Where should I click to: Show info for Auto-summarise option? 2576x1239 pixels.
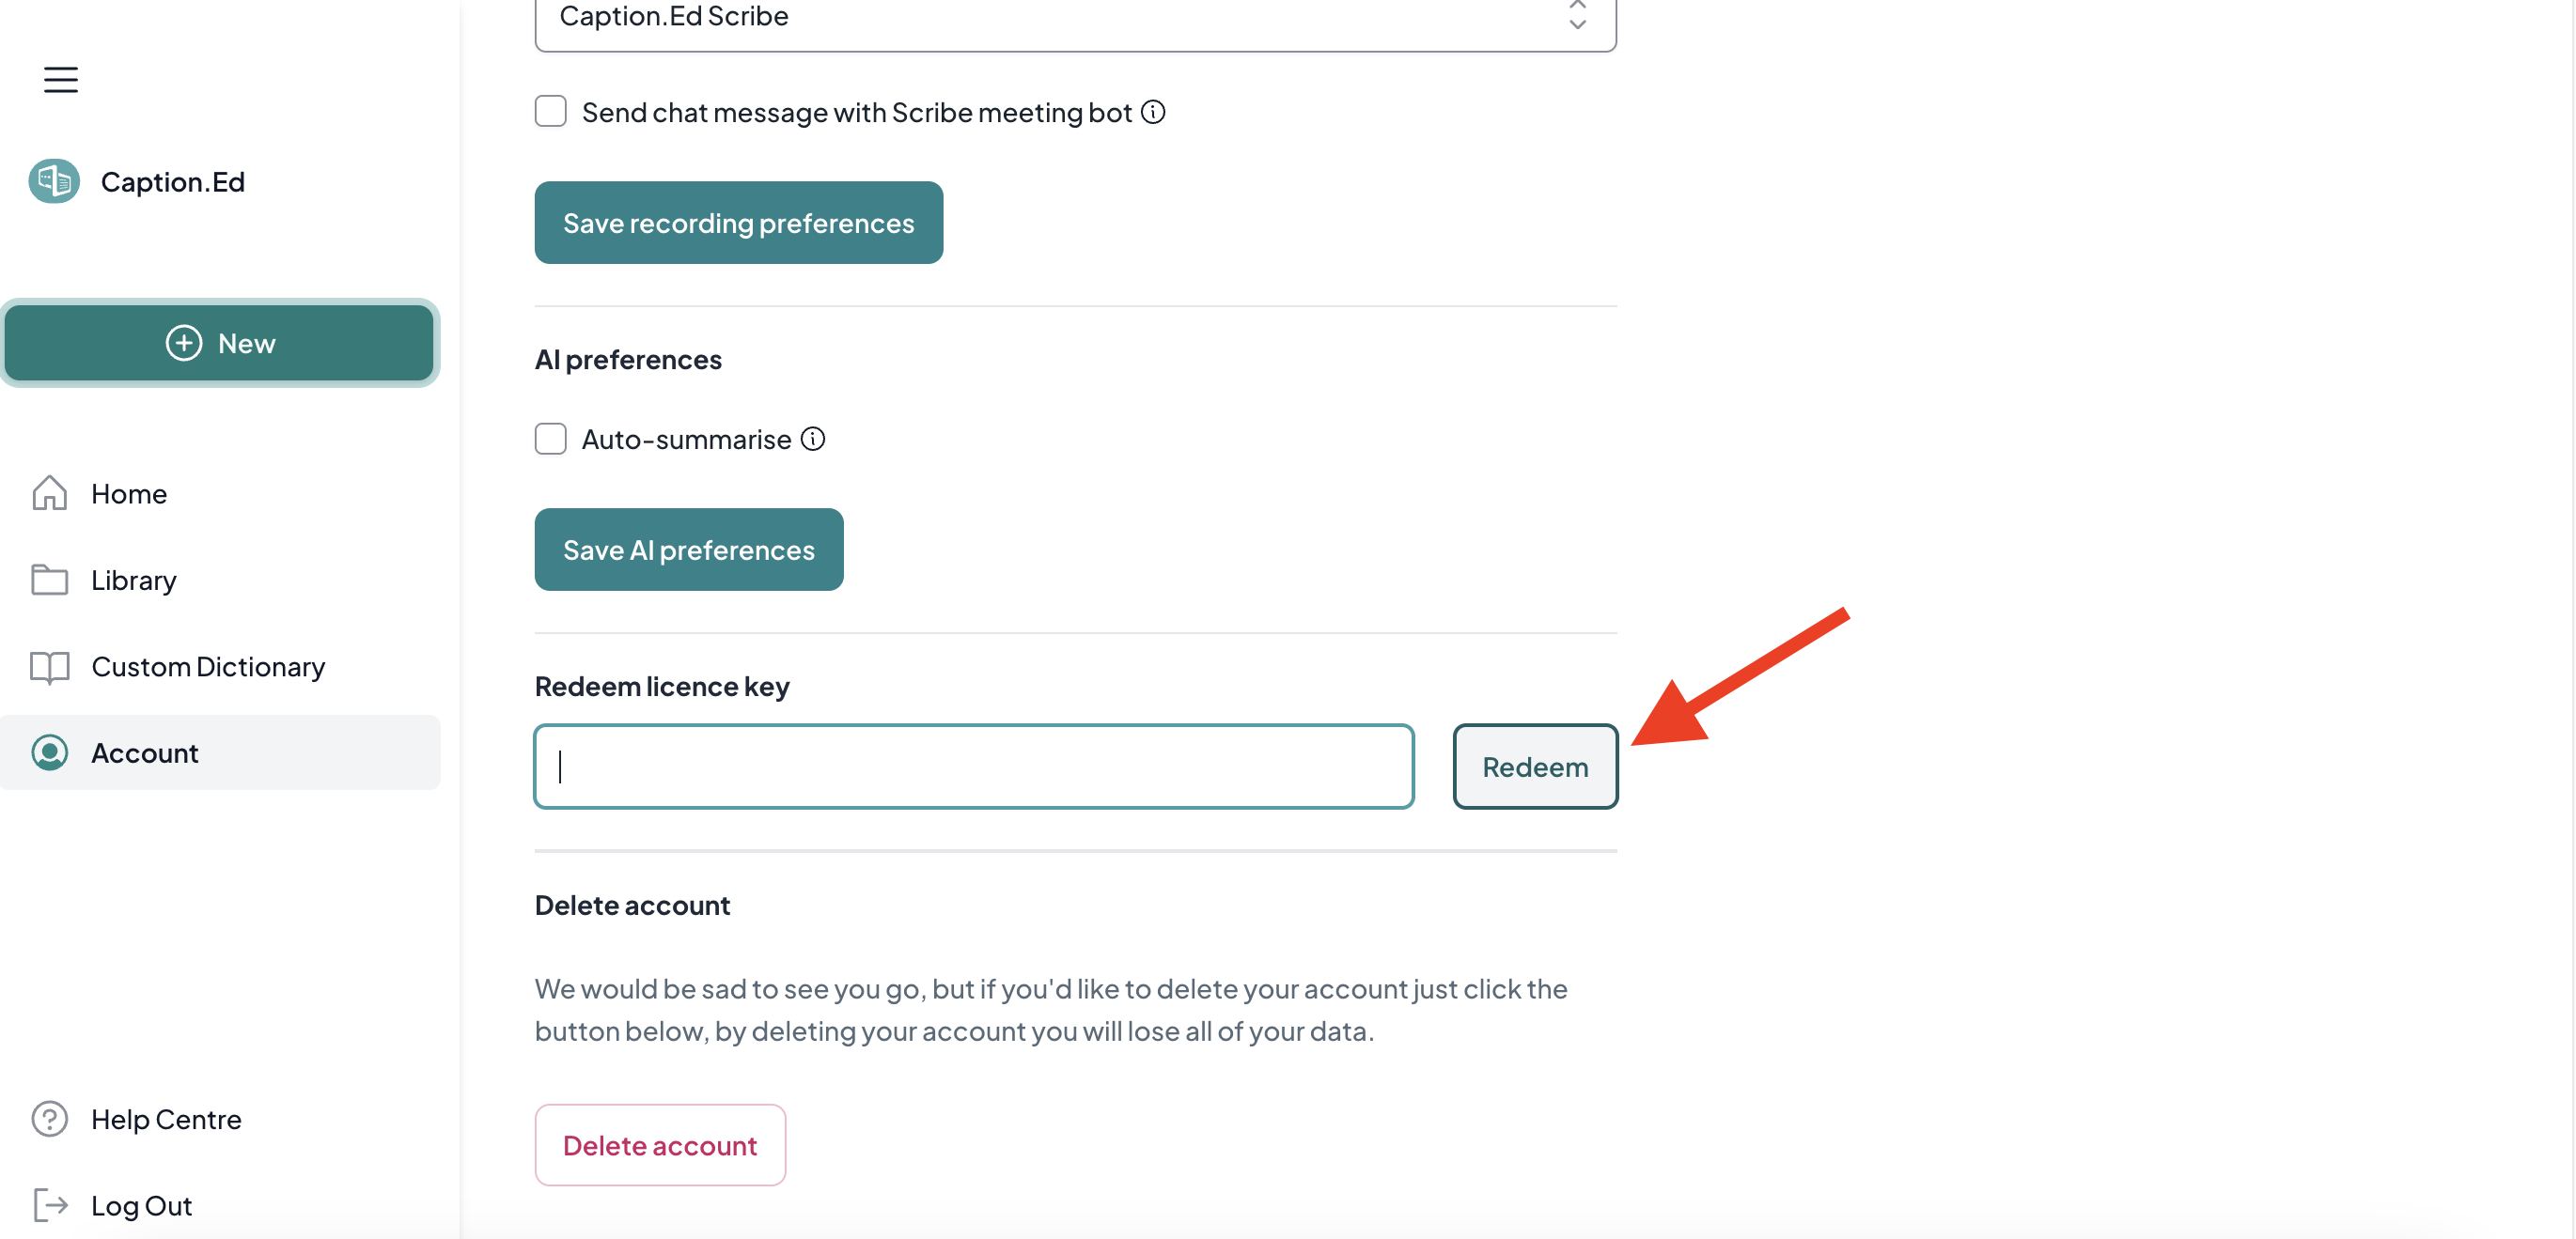(813, 439)
